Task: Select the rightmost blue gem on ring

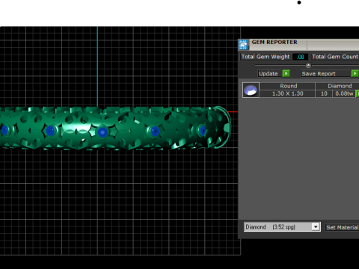Action: pyautogui.click(x=203, y=131)
